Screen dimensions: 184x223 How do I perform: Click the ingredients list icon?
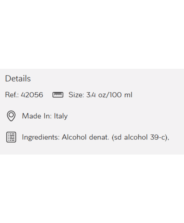(x=11, y=137)
